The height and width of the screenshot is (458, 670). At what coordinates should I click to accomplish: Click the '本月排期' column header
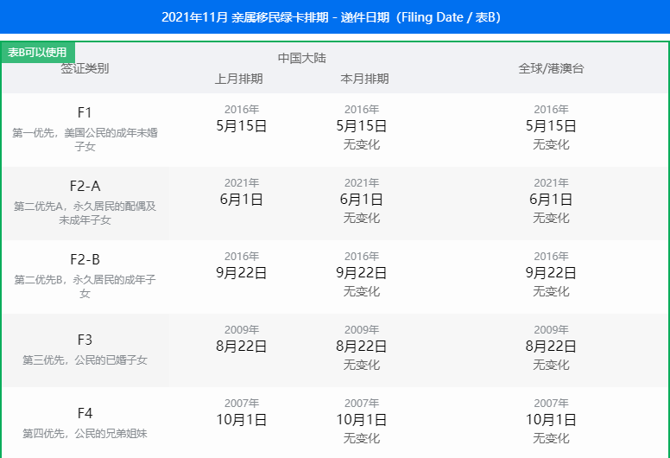tap(364, 79)
